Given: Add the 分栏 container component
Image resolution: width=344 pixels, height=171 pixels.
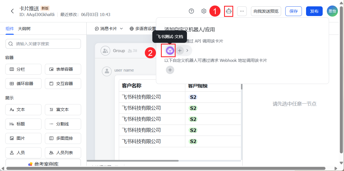Looking at the screenshot, I should click(24, 69).
